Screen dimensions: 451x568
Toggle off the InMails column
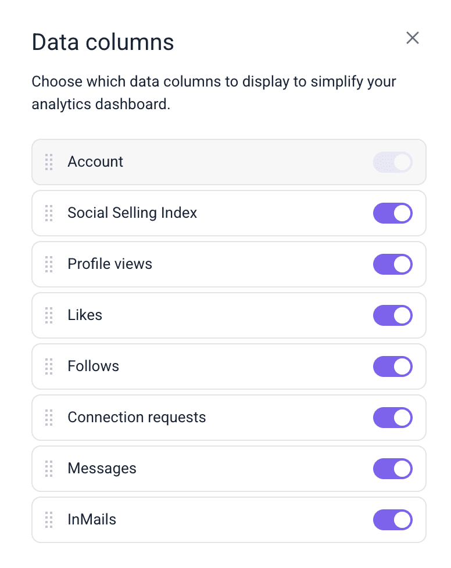[393, 520]
